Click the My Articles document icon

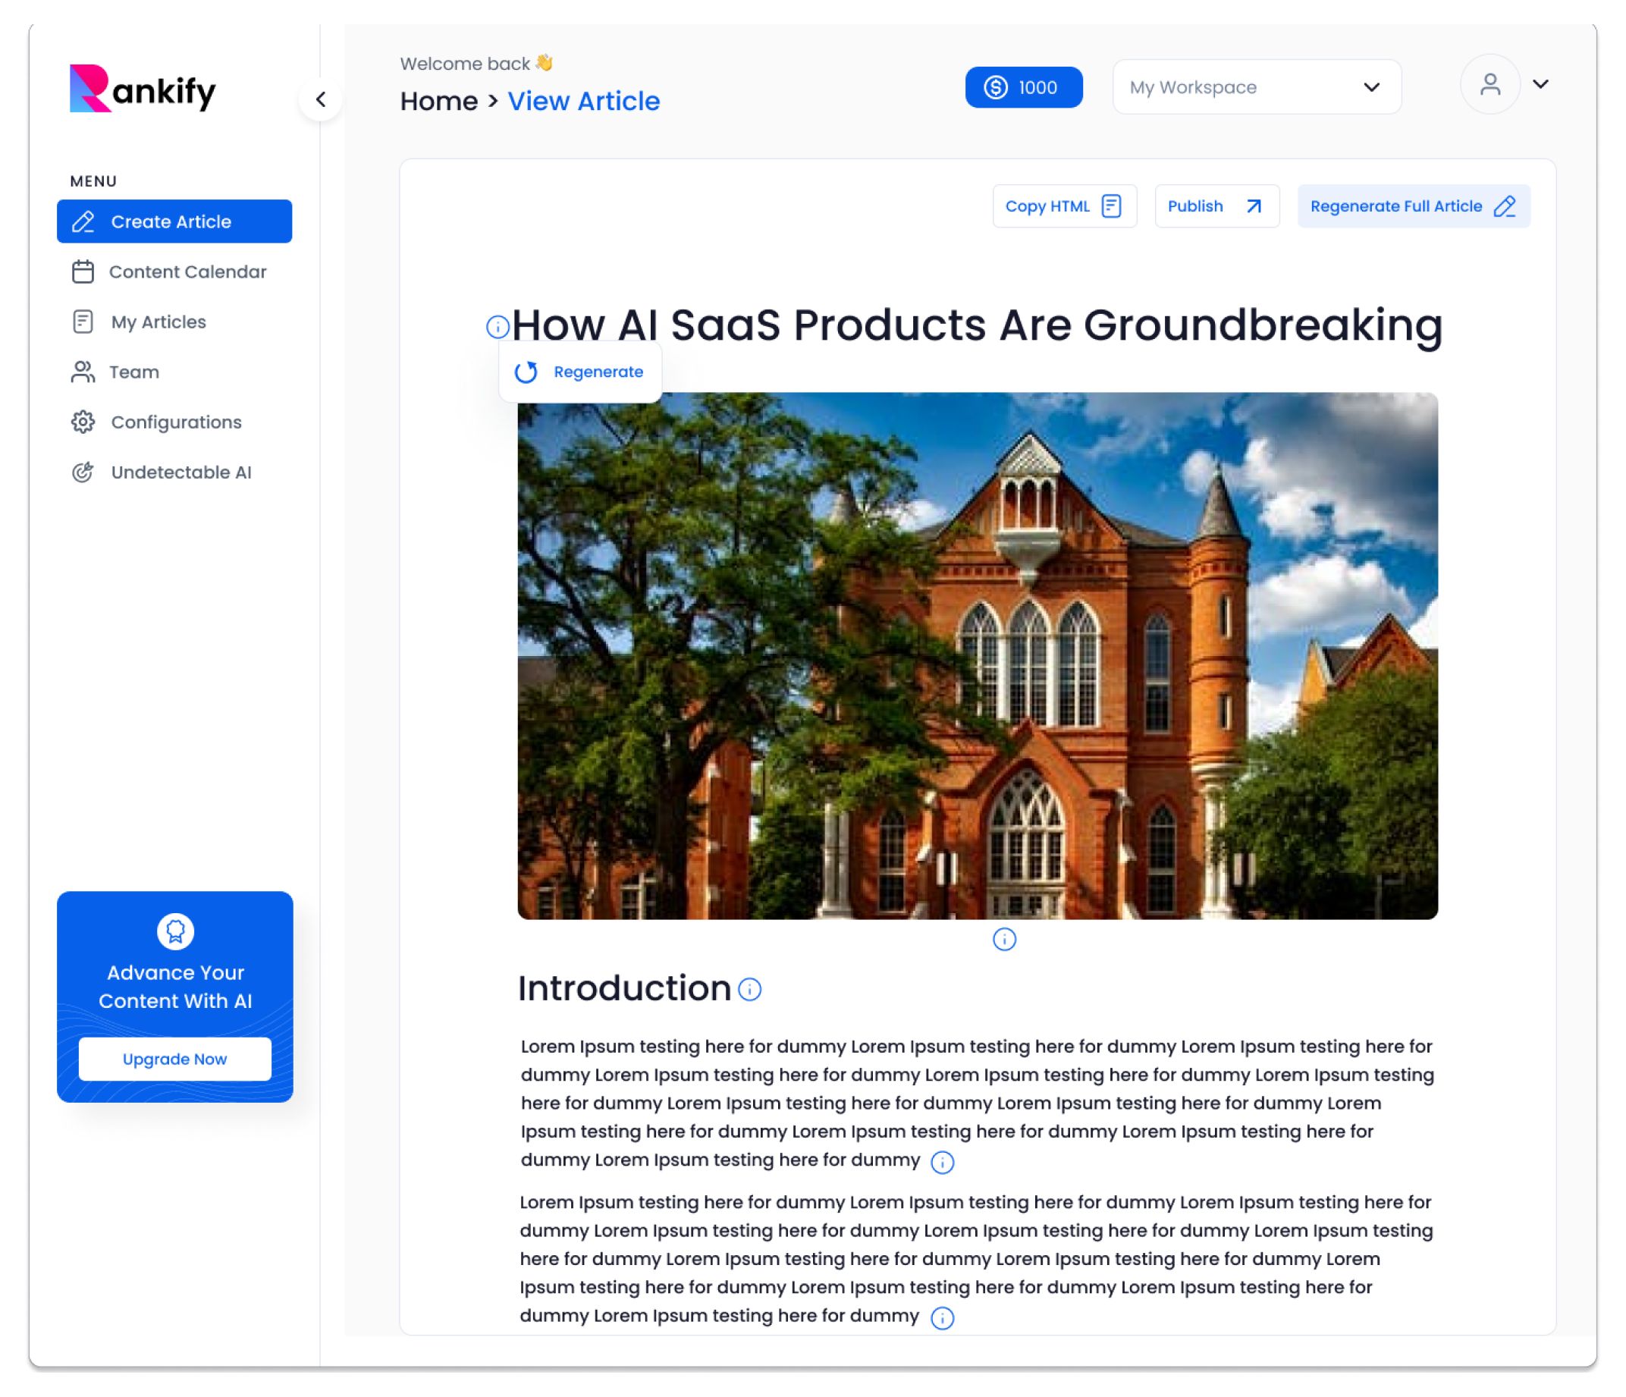click(83, 322)
